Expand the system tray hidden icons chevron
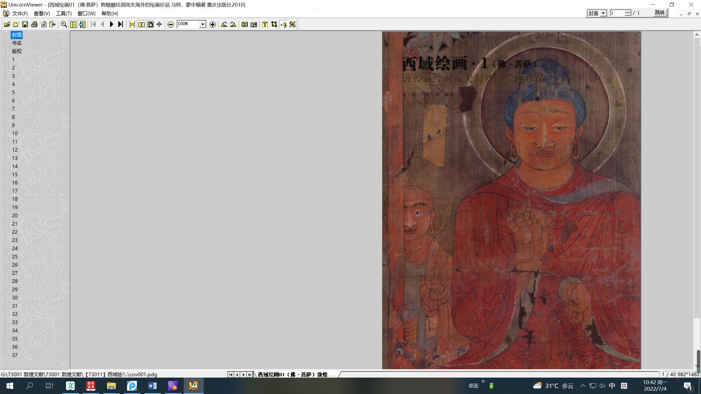 583,386
